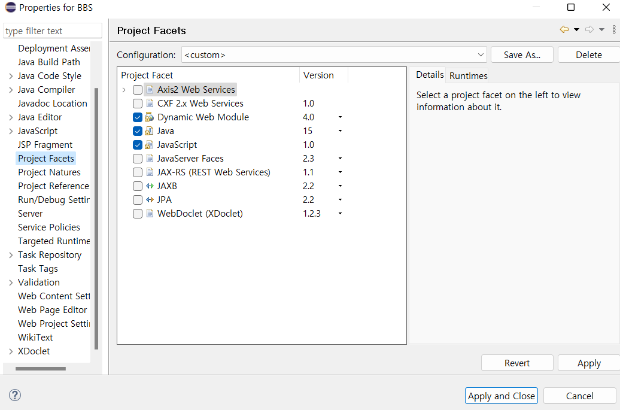Click the forward navigation arrow icon
Screen dimensions: 620x410
(589, 30)
